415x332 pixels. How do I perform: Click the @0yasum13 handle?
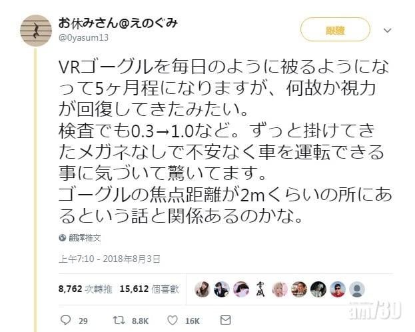(84, 37)
